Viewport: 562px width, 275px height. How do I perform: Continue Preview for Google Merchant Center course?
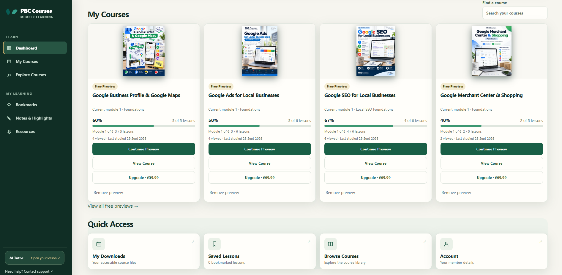point(492,149)
